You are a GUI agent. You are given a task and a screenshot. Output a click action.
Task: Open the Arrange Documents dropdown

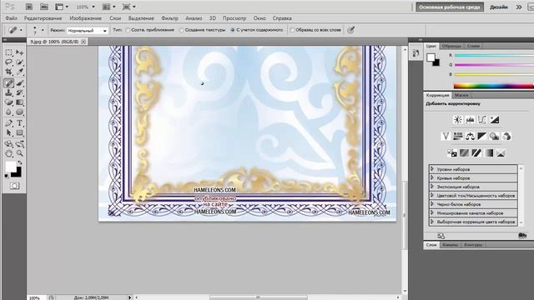point(109,7)
